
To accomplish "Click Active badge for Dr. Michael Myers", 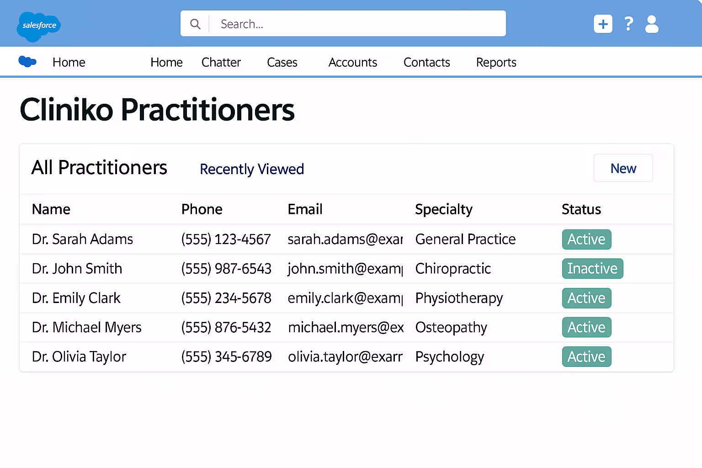I will pos(586,327).
